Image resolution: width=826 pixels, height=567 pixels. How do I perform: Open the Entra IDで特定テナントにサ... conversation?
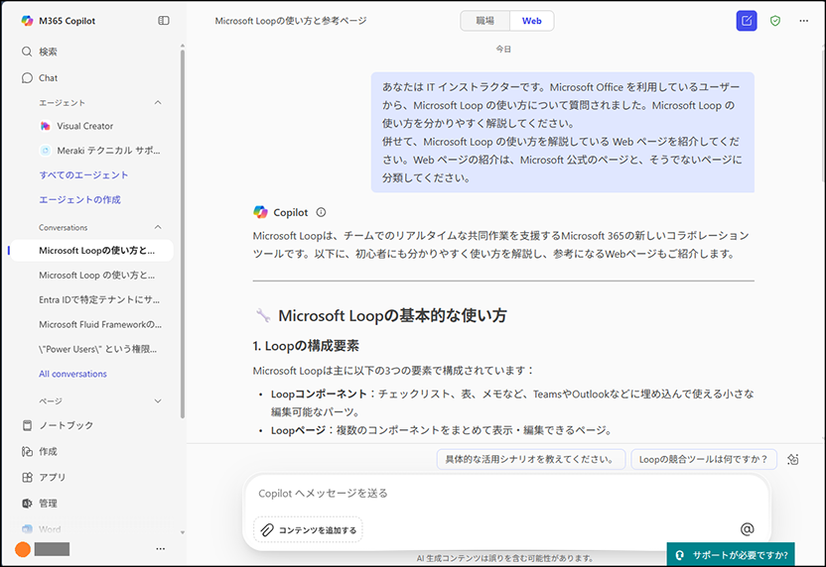click(99, 299)
